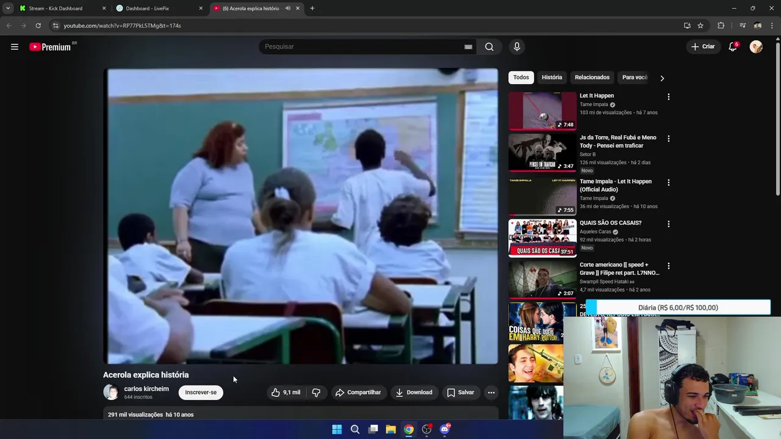The image size is (781, 439).
Task: Dislike the video with thumbs down
Action: [316, 393]
